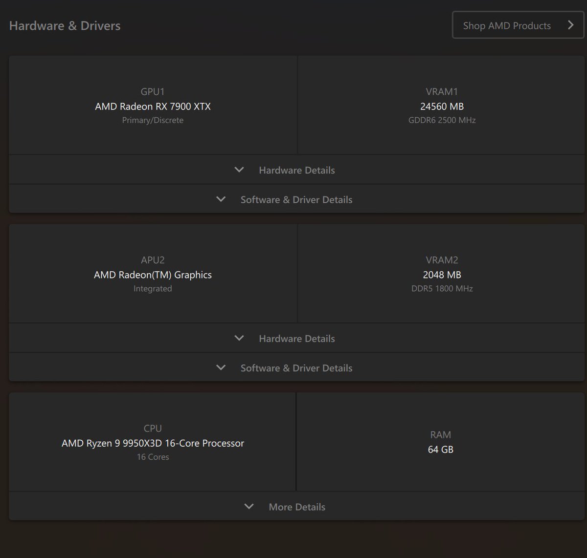
Task: Click the DDR5 1800 MHz text
Action: [x=442, y=289]
